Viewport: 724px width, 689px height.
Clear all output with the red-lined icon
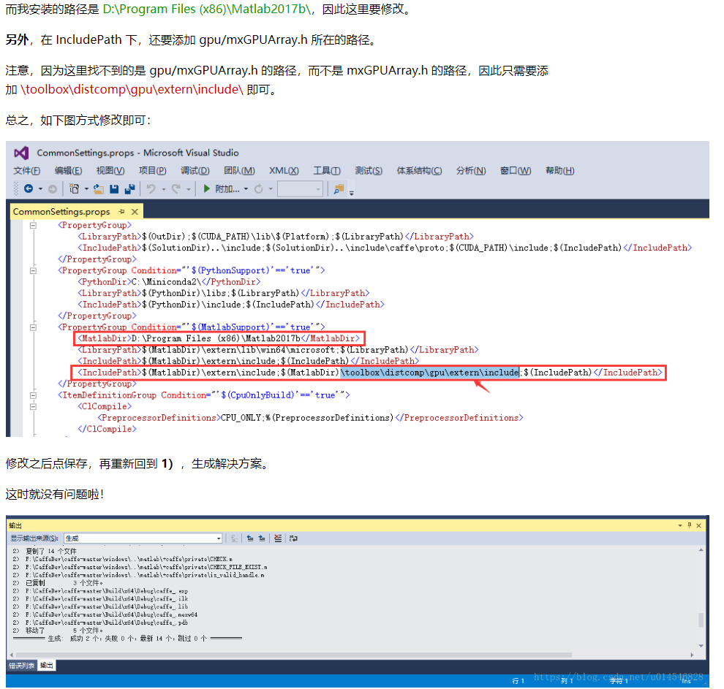[278, 538]
